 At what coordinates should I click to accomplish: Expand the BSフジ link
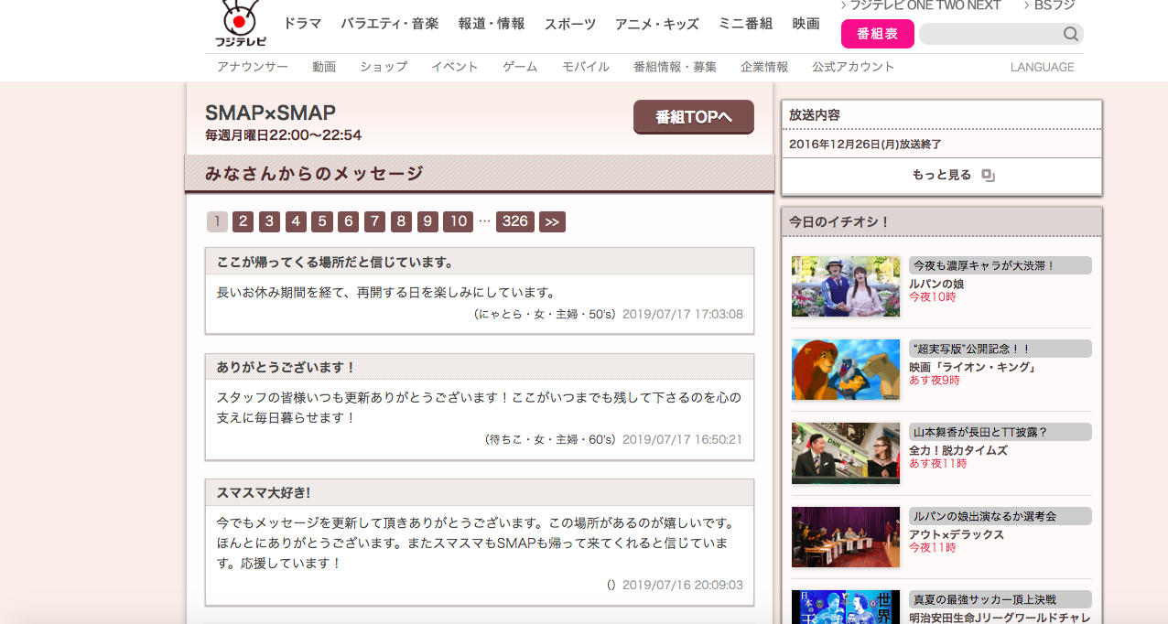(x=1052, y=5)
